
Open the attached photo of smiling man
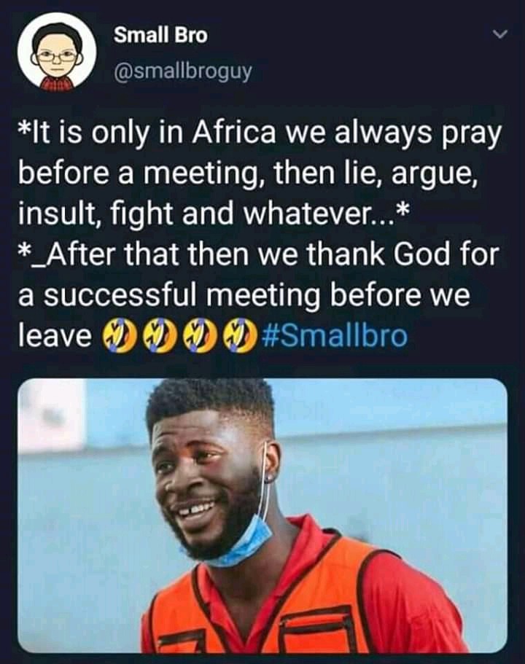pos(262,515)
